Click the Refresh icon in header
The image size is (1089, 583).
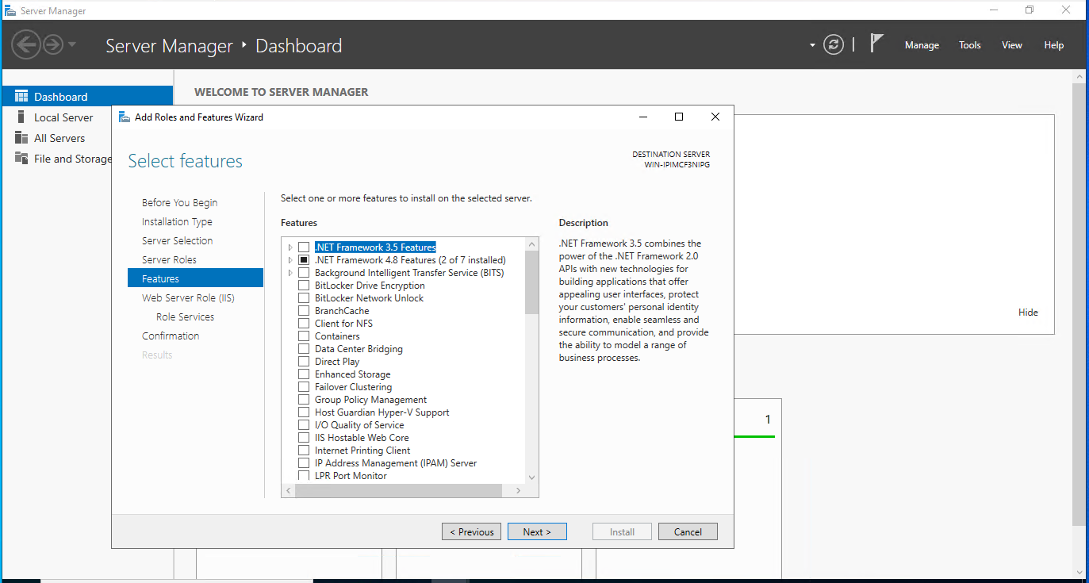click(x=833, y=44)
